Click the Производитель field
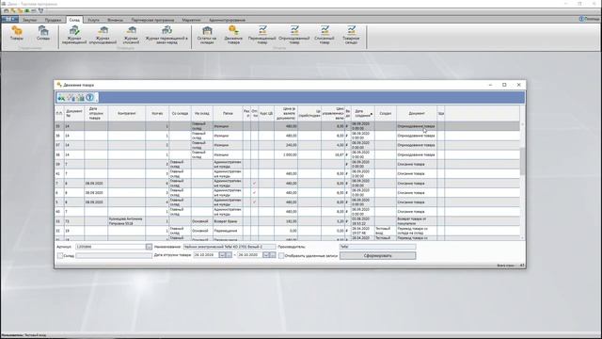Screen dimensions: 602x339 (377, 247)
